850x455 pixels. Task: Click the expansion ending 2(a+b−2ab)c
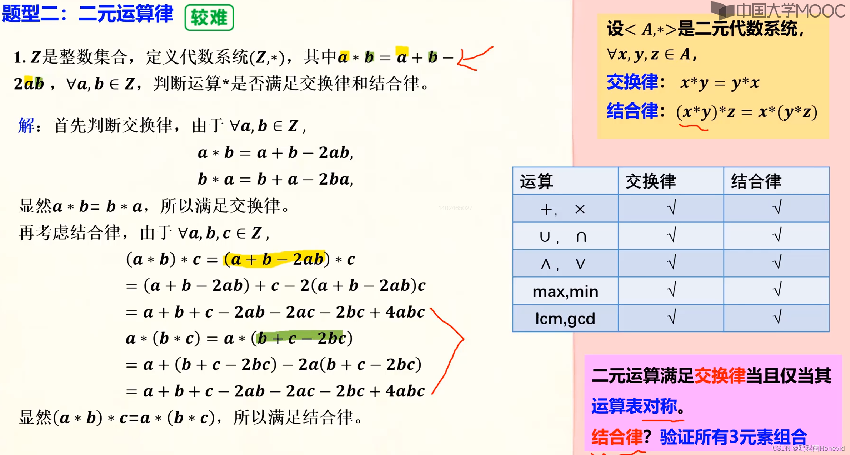(276, 285)
